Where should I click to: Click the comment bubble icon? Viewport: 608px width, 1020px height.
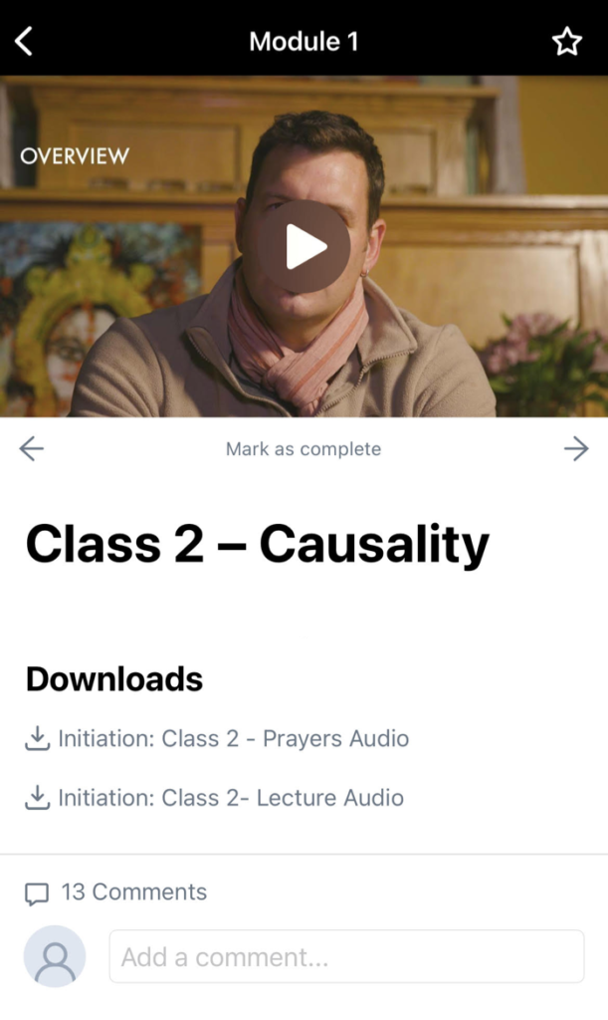tap(37, 893)
